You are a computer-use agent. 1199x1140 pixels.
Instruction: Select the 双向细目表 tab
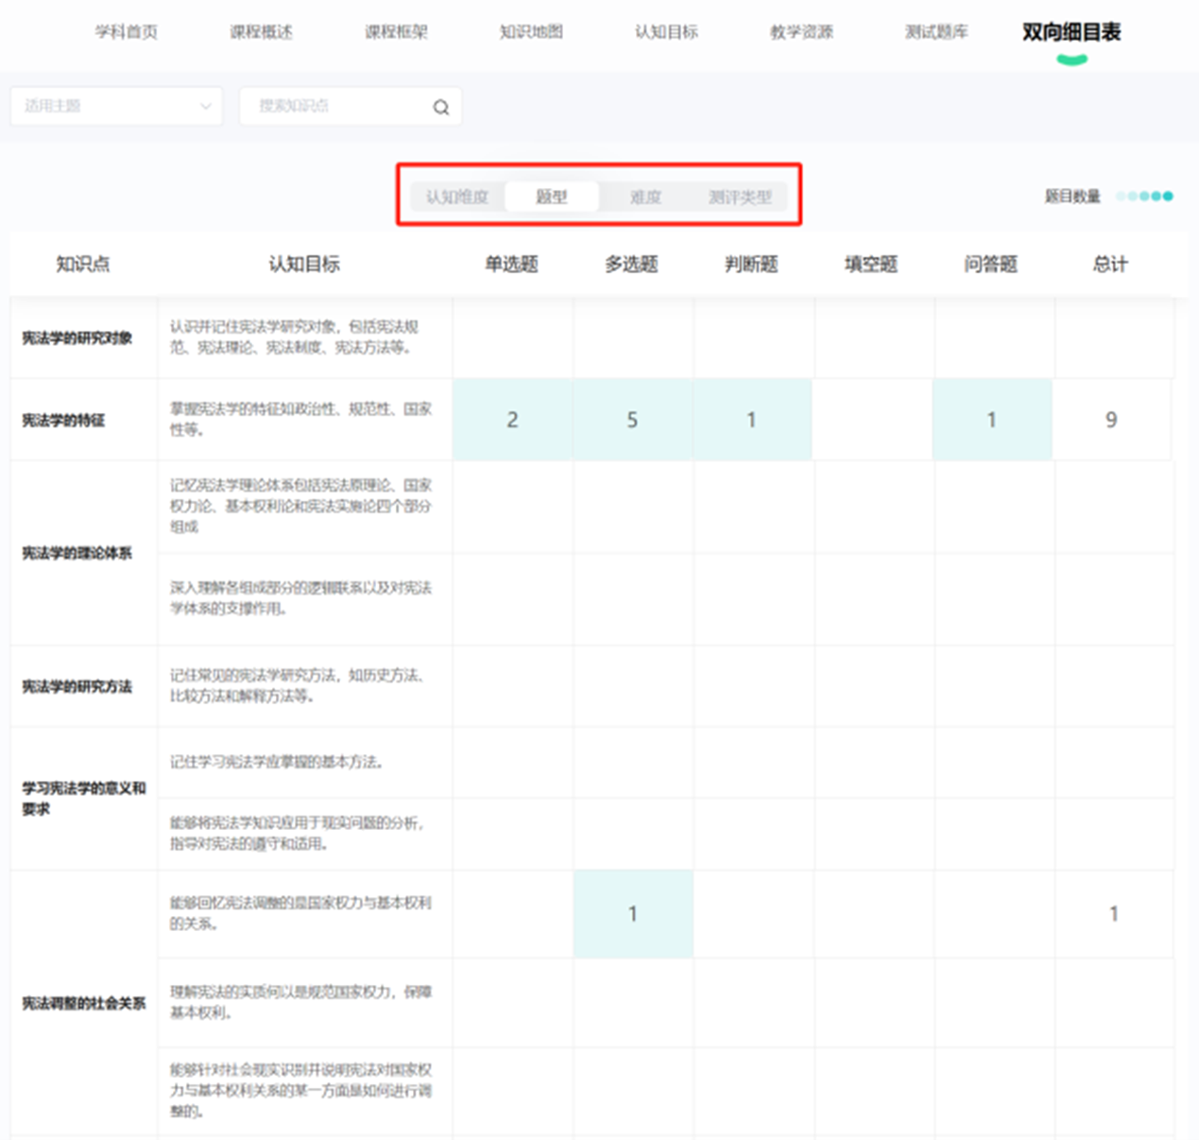tap(1071, 32)
